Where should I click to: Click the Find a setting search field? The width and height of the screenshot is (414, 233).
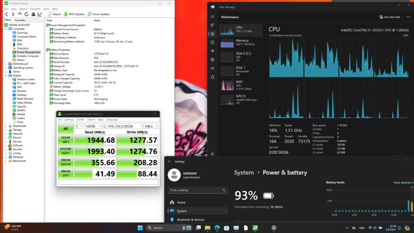coord(198,190)
